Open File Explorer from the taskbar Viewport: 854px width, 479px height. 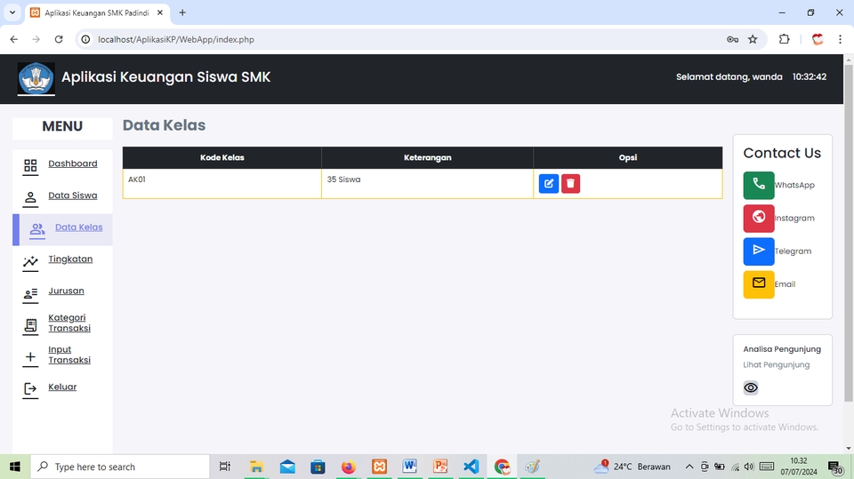[x=256, y=467]
